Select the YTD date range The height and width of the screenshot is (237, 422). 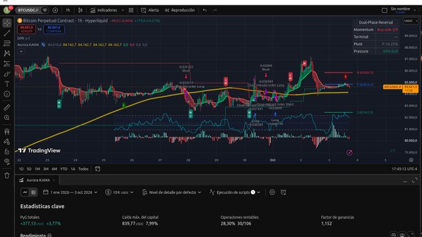64,169
